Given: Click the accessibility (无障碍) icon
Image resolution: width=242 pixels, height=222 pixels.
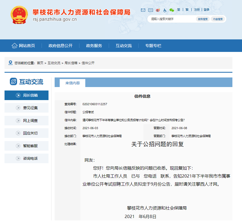Looking at the screenshot, I should [x=165, y=10].
